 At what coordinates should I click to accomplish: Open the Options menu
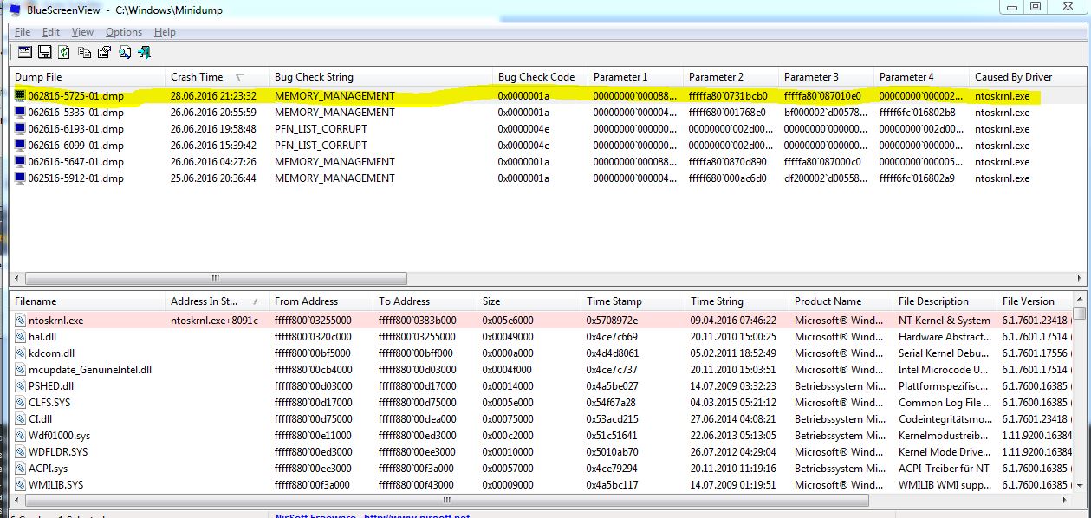(x=124, y=32)
